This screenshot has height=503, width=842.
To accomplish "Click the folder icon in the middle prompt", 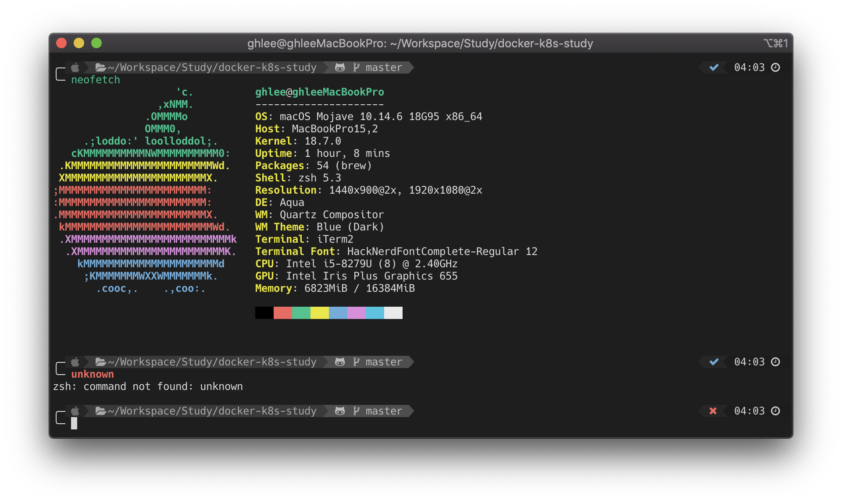I will click(x=101, y=362).
